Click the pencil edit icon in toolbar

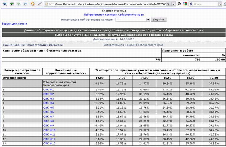(x=40, y=4)
